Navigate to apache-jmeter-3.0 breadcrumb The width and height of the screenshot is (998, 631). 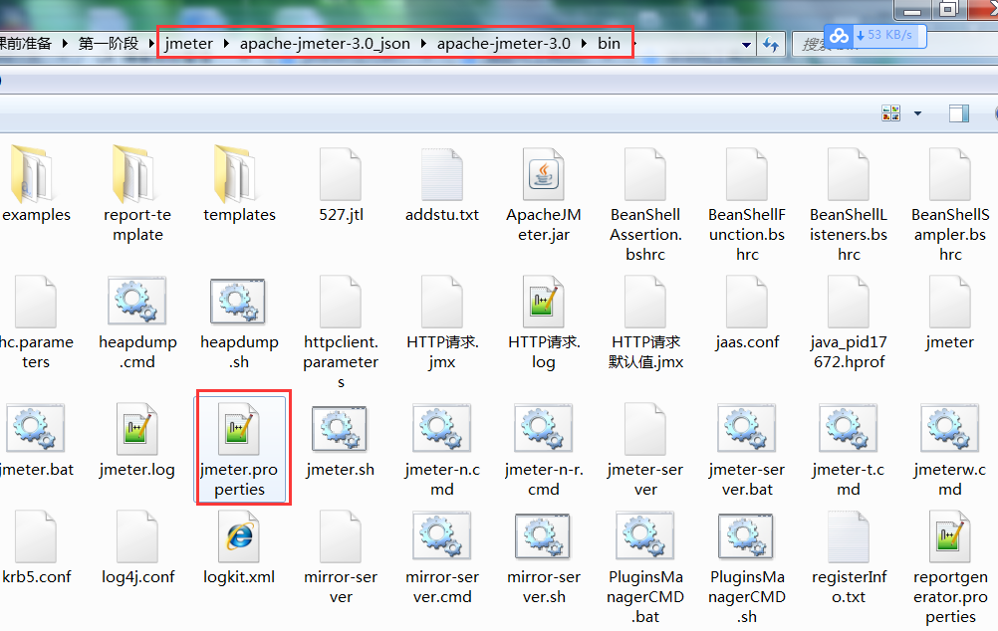click(503, 43)
